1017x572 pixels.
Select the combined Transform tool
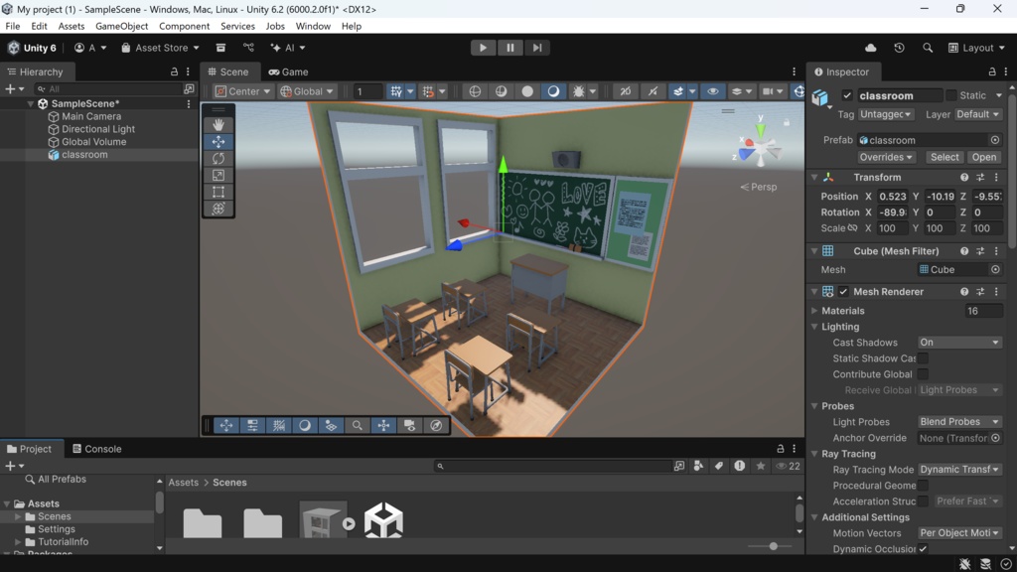[x=218, y=209]
